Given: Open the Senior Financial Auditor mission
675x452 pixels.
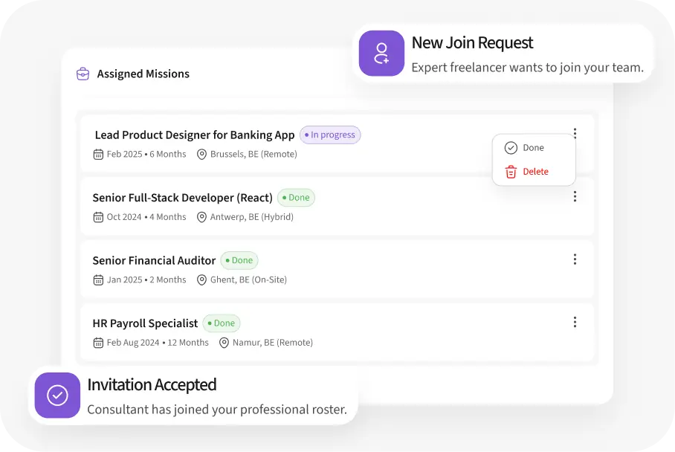Looking at the screenshot, I should click(154, 260).
